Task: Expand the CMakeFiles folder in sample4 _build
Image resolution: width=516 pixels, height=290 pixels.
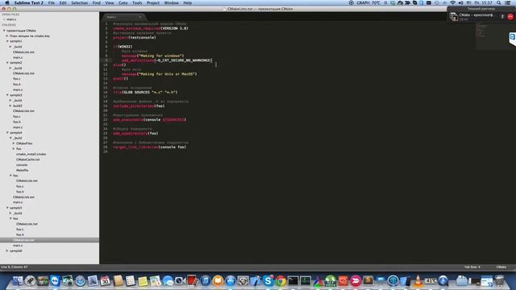Action: click(x=14, y=143)
